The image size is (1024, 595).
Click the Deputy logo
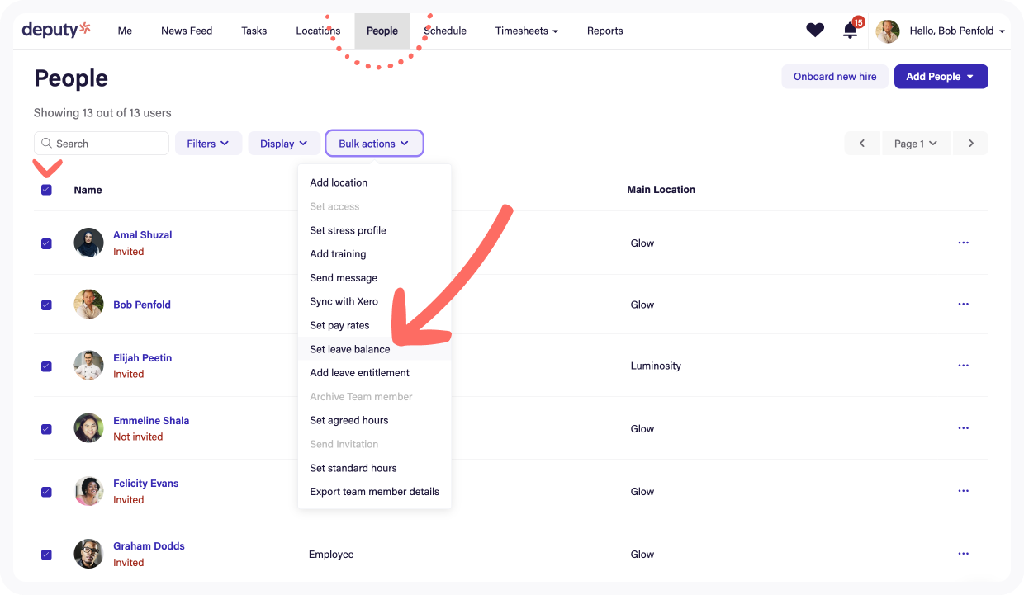[56, 31]
